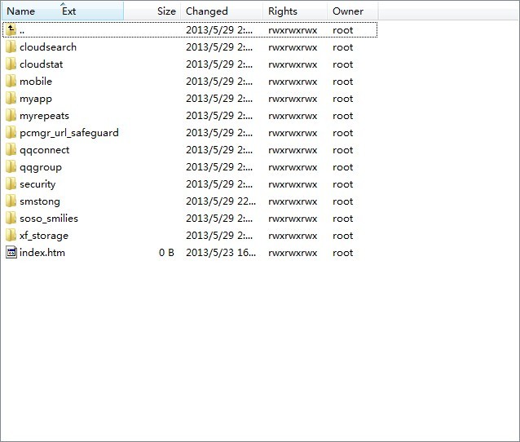This screenshot has width=520, height=442.
Task: Select the myapp folder icon
Action: pyautogui.click(x=11, y=99)
